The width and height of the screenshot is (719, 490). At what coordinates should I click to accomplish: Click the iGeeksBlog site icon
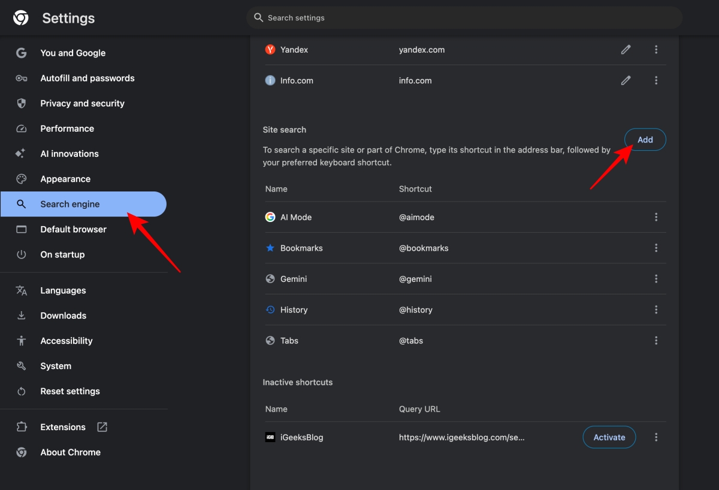pos(270,437)
